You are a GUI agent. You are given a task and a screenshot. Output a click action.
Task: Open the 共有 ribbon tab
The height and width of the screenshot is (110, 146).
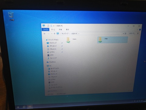[61, 30]
